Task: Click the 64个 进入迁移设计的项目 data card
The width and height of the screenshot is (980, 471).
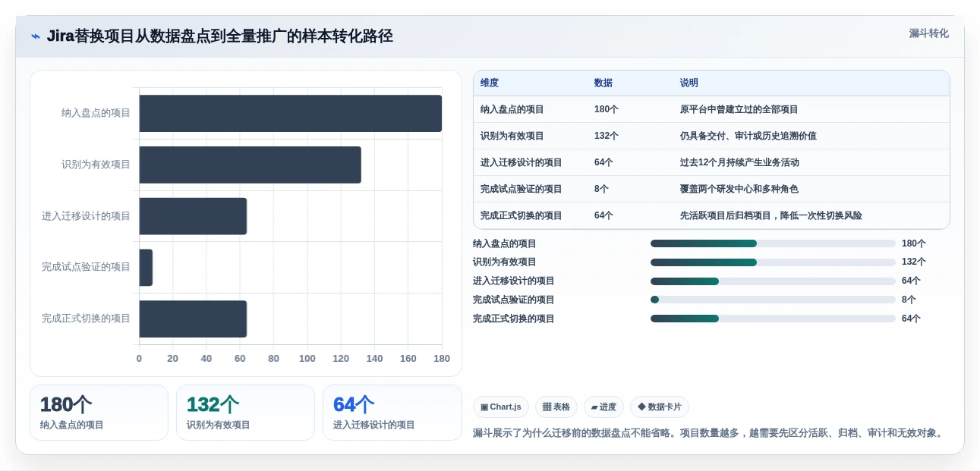Action: (392, 413)
